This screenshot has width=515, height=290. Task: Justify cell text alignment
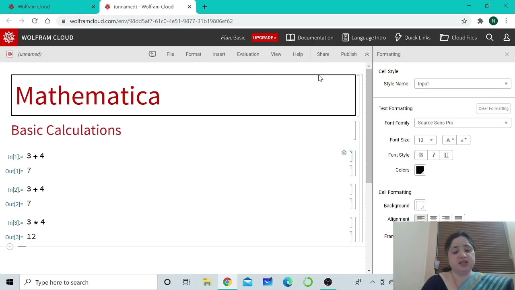458,218
